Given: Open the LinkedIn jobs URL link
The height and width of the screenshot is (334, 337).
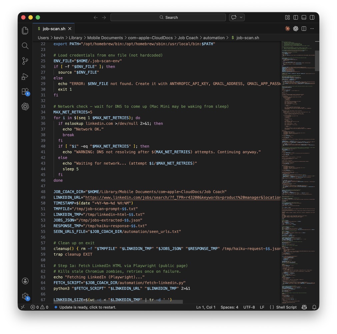Looking at the screenshot, I should (x=183, y=197).
